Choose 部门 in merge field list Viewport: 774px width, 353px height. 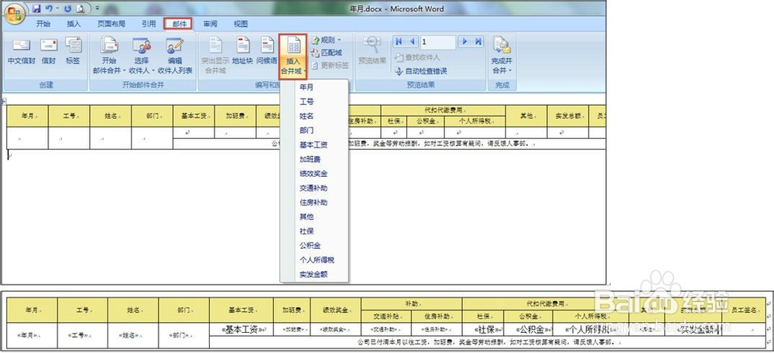[307, 131]
